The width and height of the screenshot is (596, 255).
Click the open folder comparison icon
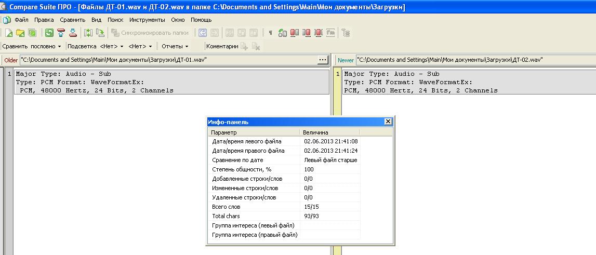[20, 33]
